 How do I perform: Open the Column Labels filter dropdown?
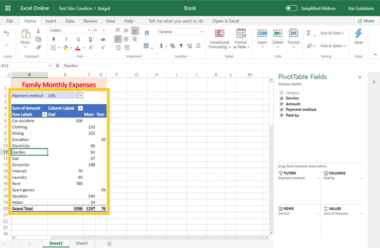point(81,108)
